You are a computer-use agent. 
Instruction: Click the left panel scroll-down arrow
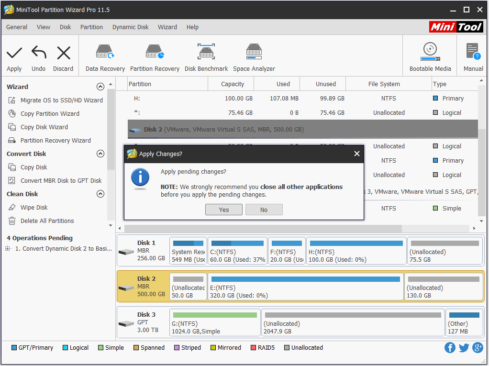(111, 225)
